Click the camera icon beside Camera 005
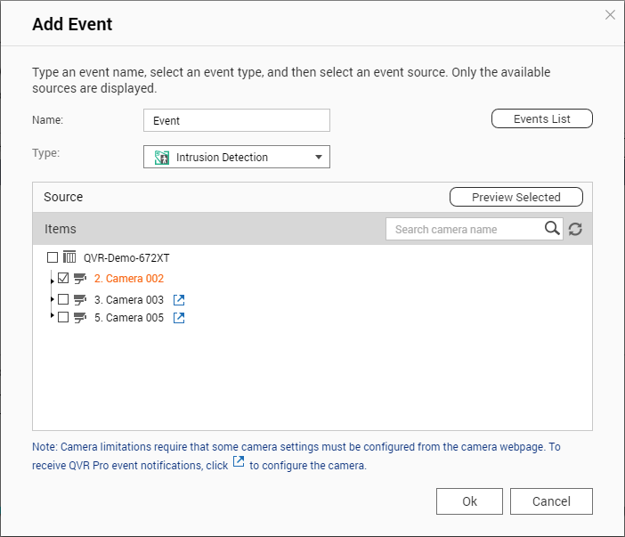625x537 pixels. coord(80,318)
